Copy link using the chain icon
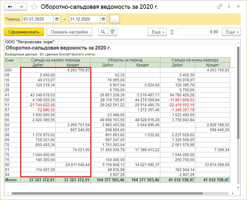 (219, 7)
